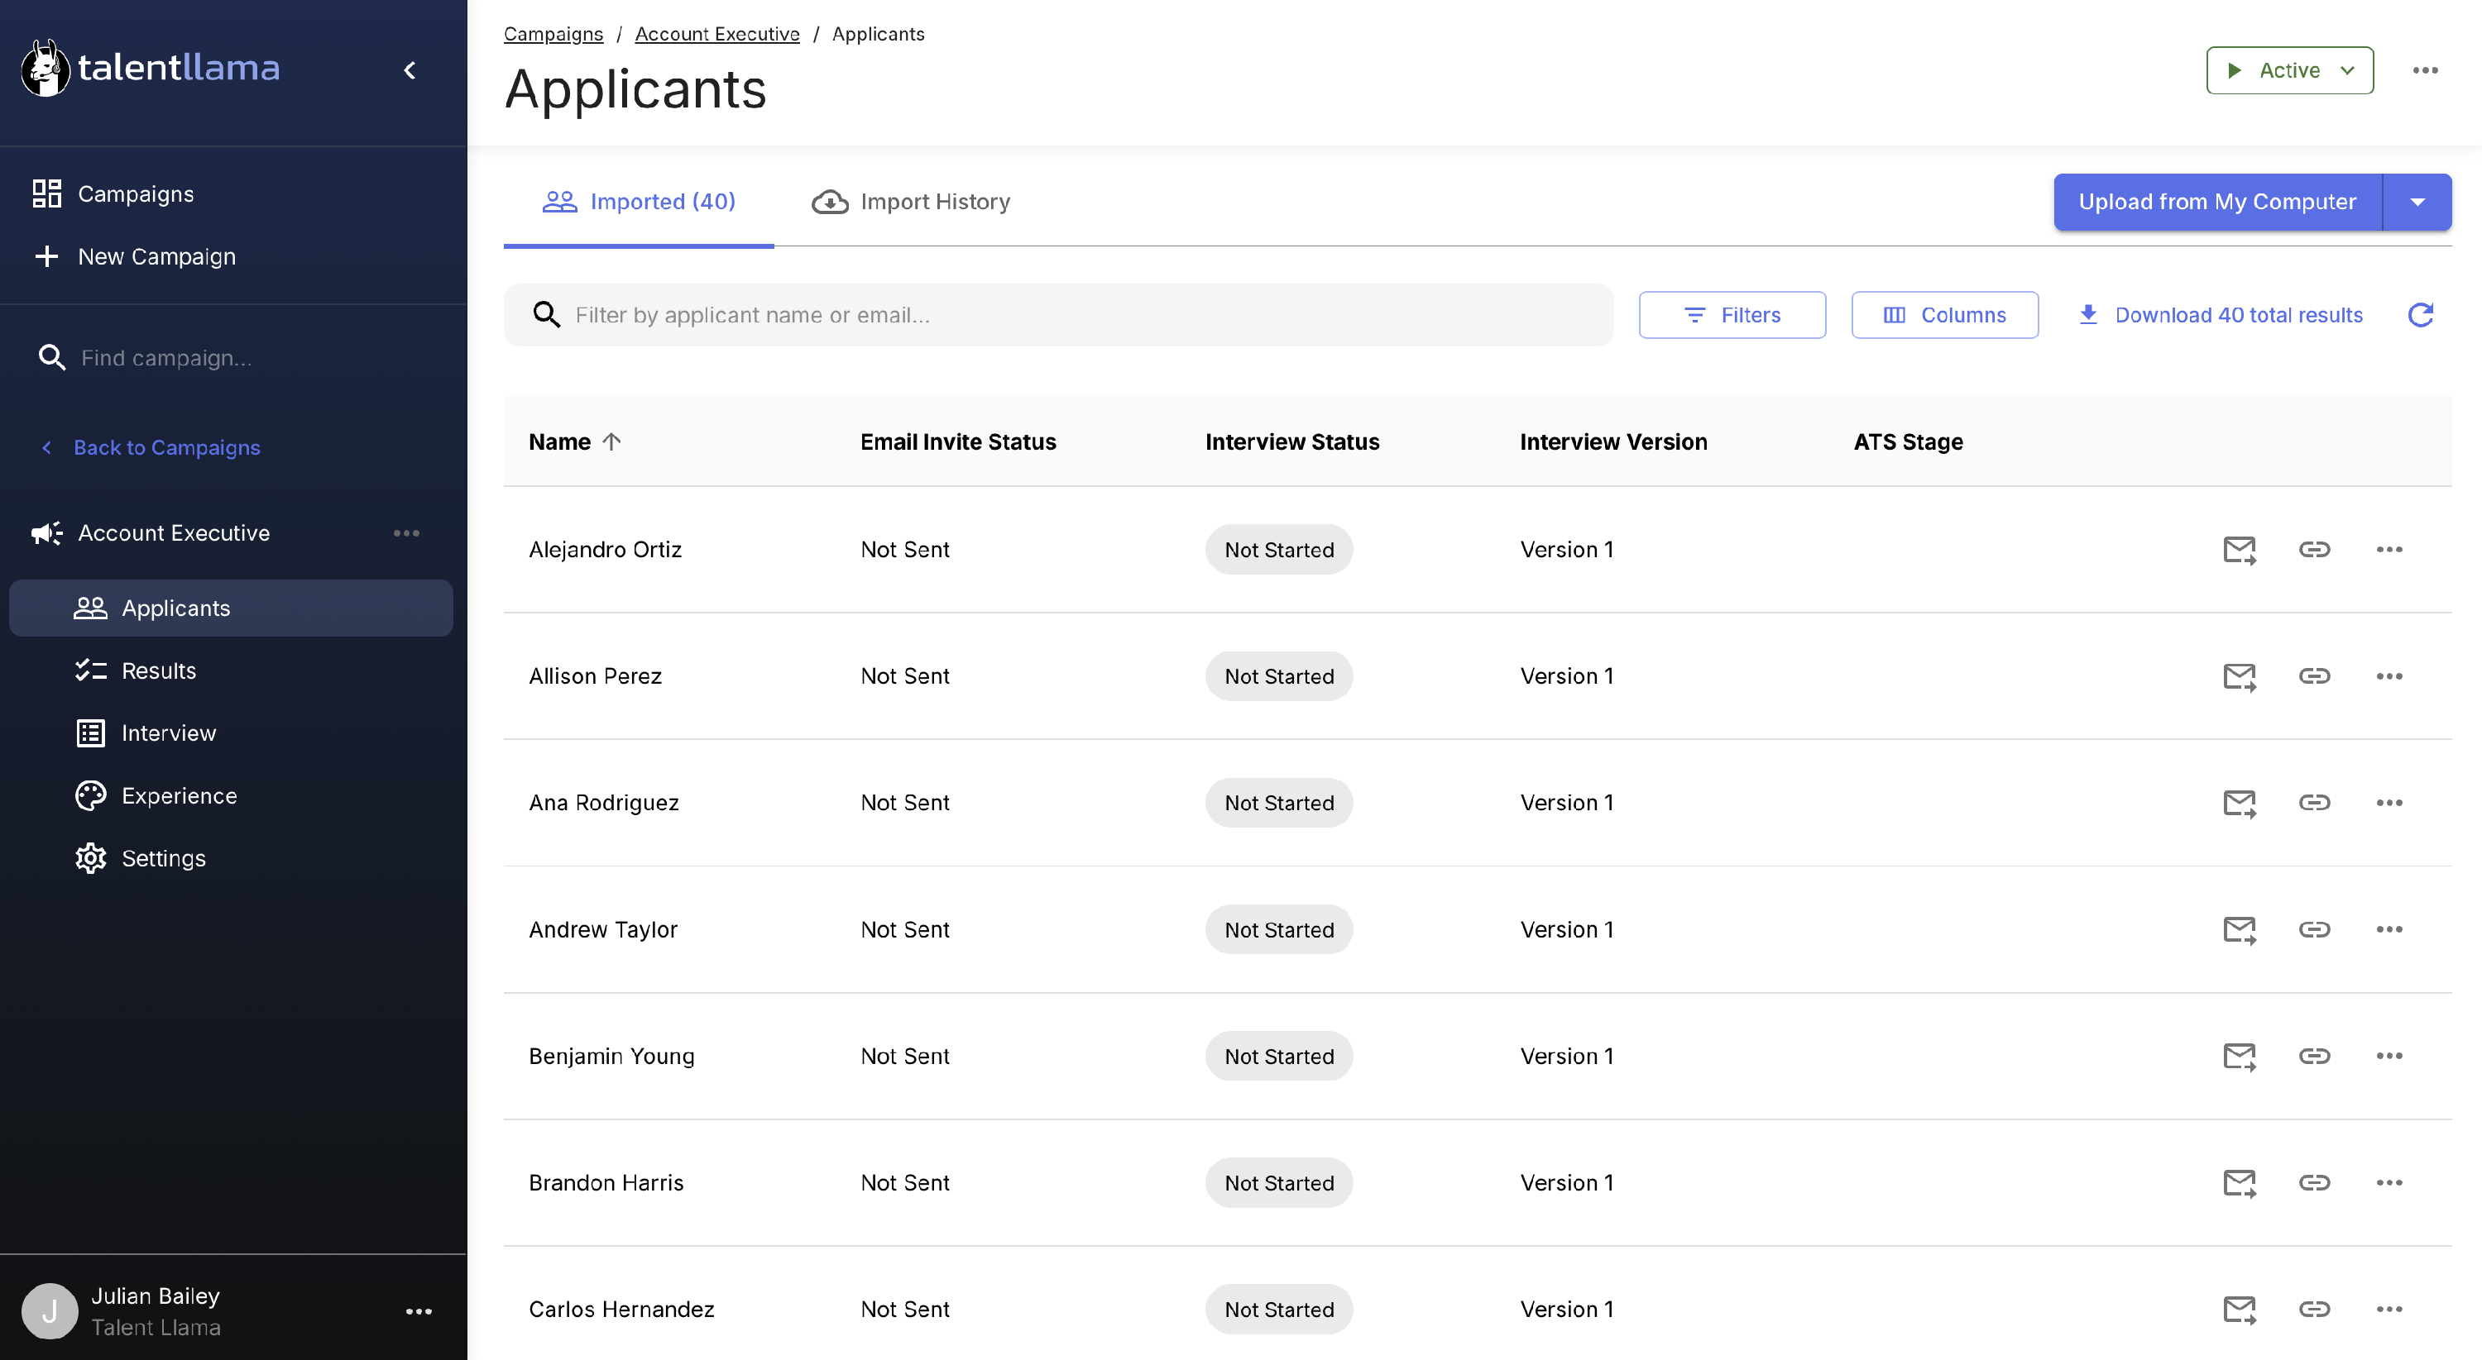The image size is (2482, 1360).
Task: Switch to the Import History tab
Action: (912, 202)
